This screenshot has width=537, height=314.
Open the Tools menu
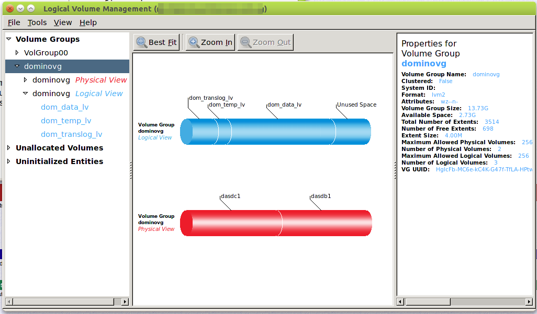click(37, 22)
